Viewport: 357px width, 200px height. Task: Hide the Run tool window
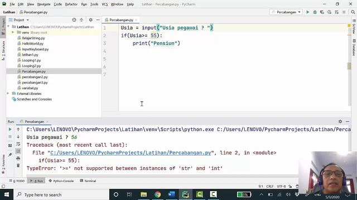(x=348, y=122)
